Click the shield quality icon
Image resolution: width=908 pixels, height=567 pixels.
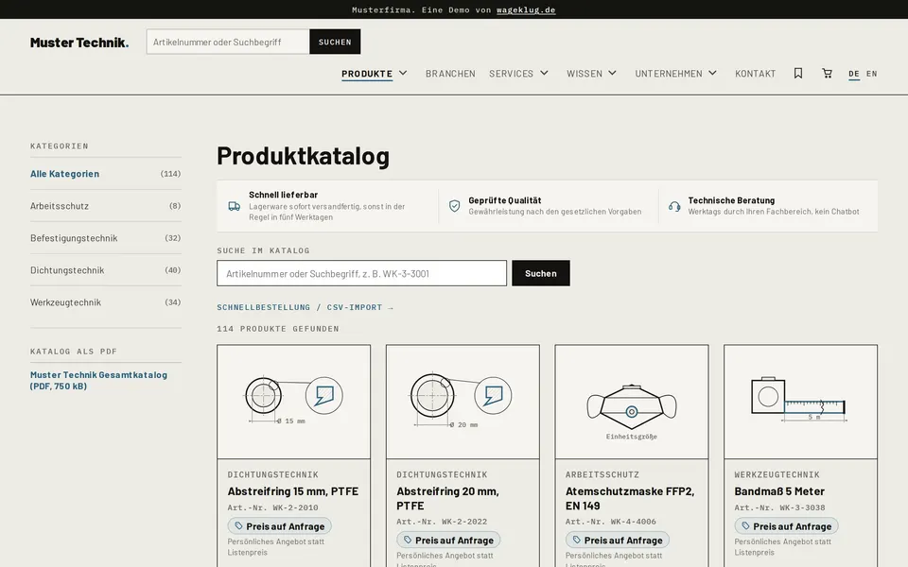click(455, 206)
